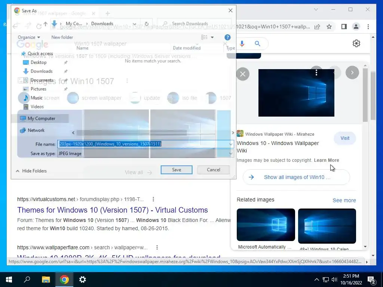This screenshot has width=383, height=287.
Task: Cancel the Save As dialog
Action: [x=213, y=170]
